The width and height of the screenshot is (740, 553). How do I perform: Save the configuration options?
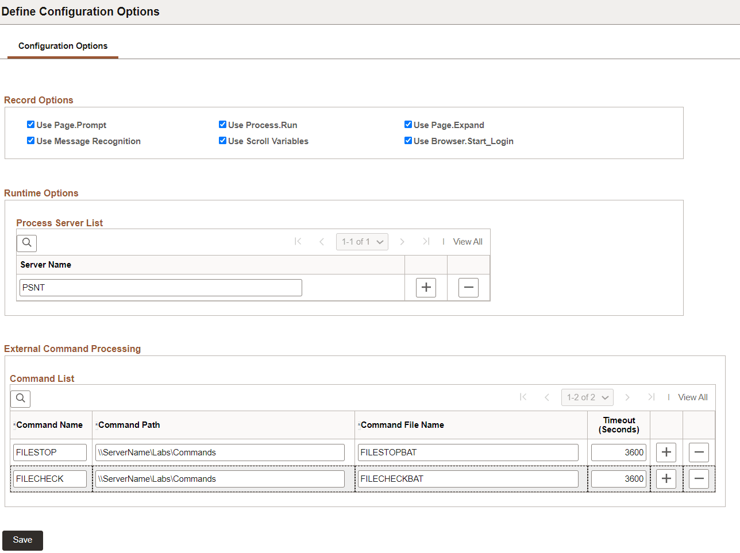pyautogui.click(x=22, y=540)
